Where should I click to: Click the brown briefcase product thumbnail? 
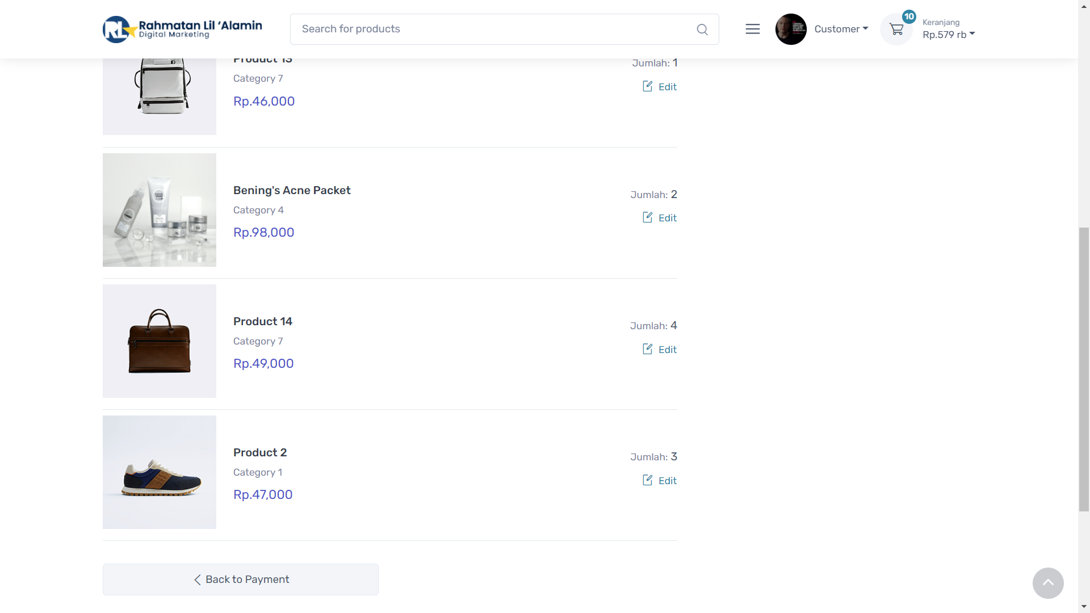click(x=160, y=341)
